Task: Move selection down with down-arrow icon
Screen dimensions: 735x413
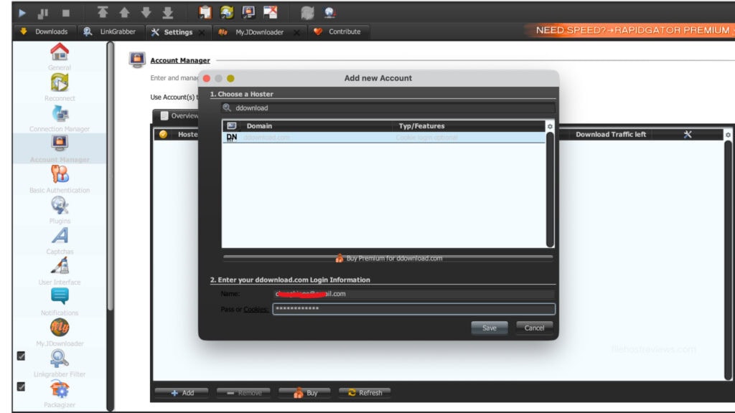Action: pyautogui.click(x=146, y=13)
